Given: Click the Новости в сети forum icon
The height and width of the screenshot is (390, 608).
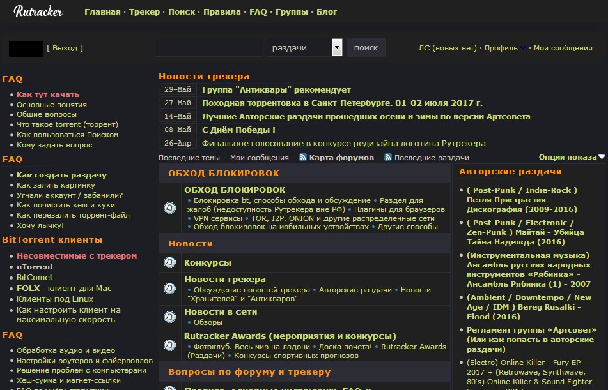Looking at the screenshot, I should point(169,316).
